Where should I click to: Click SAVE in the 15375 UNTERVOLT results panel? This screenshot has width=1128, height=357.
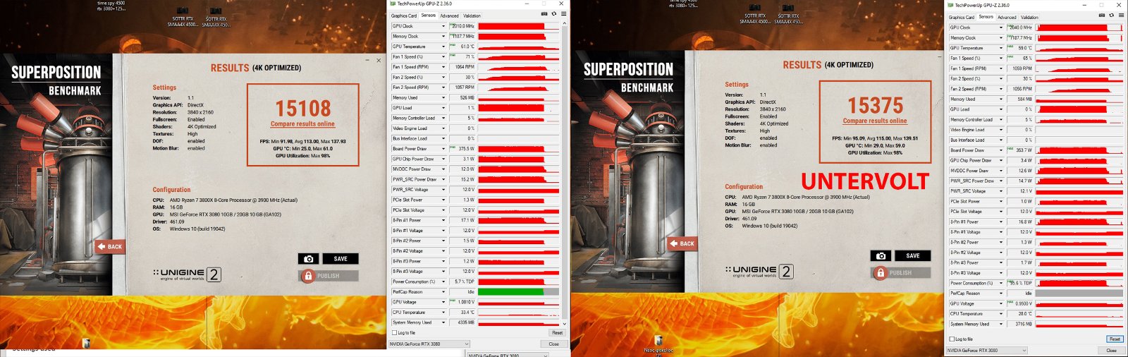(913, 255)
